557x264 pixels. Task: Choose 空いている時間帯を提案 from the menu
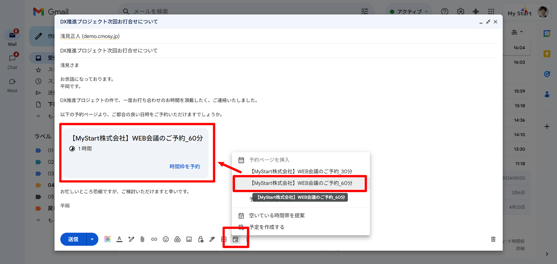pos(301,216)
